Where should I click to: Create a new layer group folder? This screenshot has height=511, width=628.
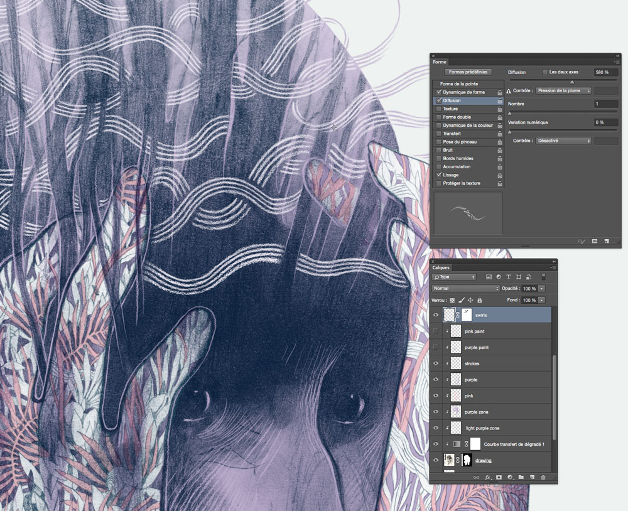pyautogui.click(x=521, y=477)
